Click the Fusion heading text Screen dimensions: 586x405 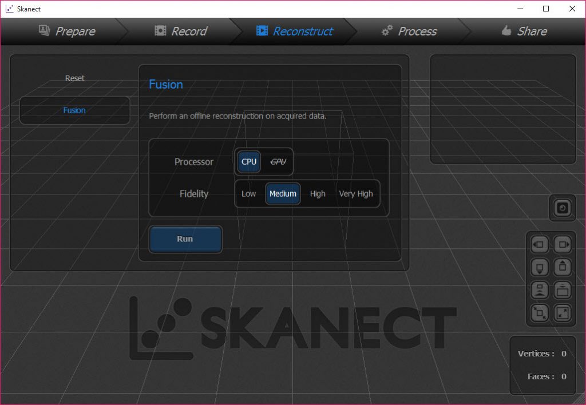[166, 85]
